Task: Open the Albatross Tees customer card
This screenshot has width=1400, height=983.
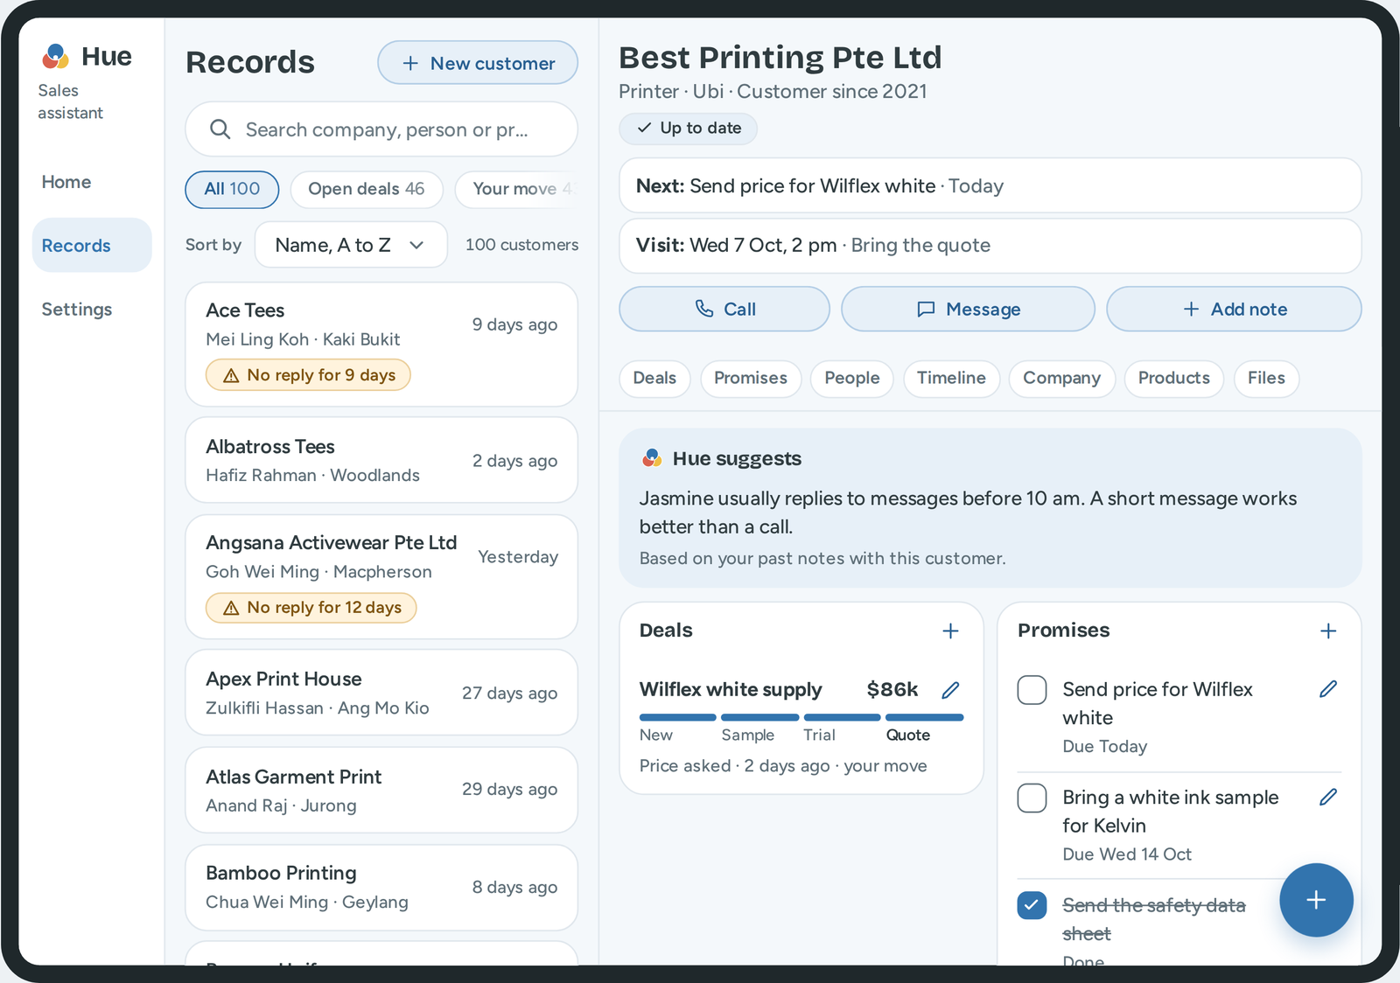Action: [381, 460]
